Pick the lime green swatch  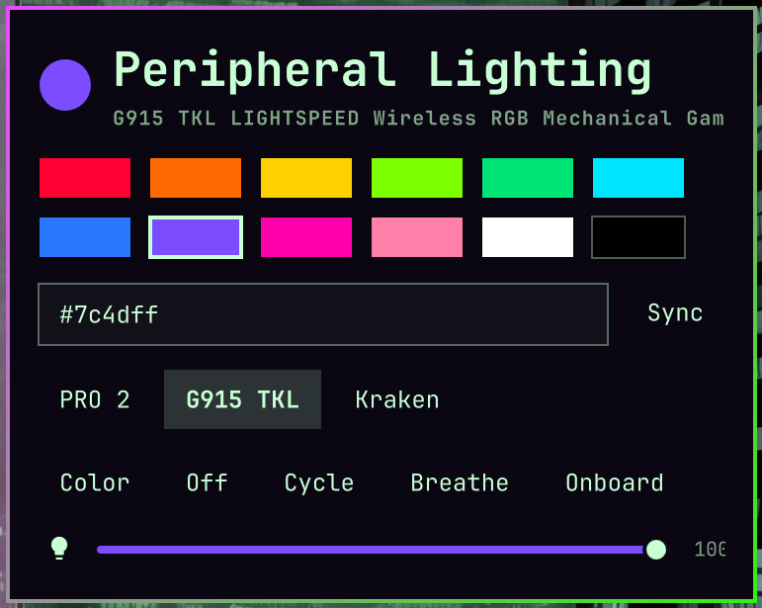(417, 178)
